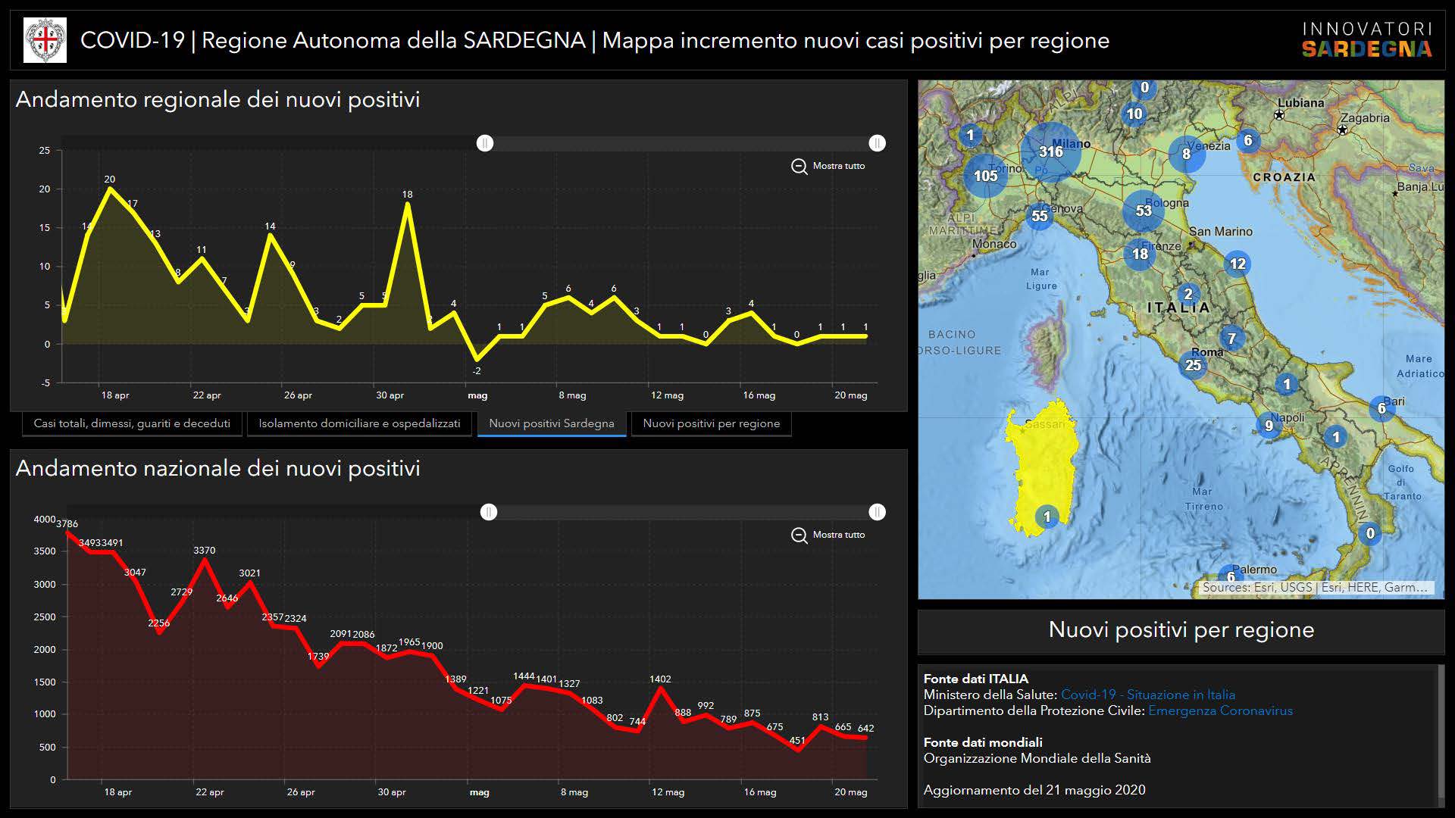This screenshot has height=818, width=1455.
Task: Switch to Nuovi positivi per regione tab
Action: point(711,423)
